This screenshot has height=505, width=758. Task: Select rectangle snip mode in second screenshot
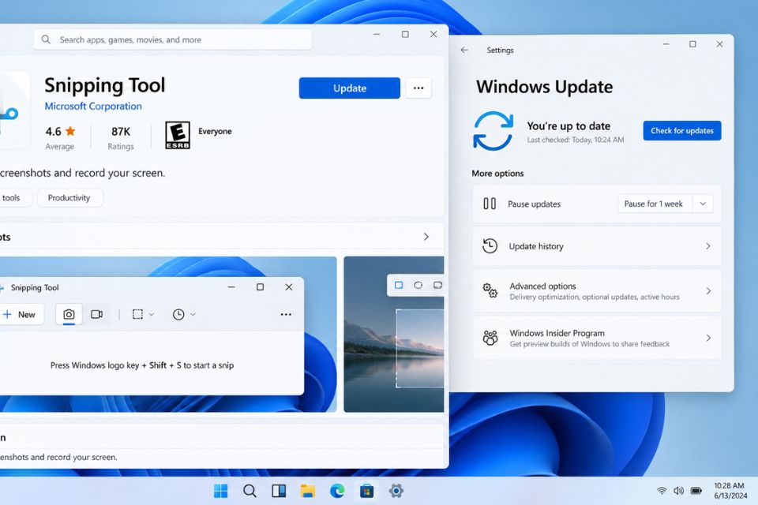tap(399, 285)
